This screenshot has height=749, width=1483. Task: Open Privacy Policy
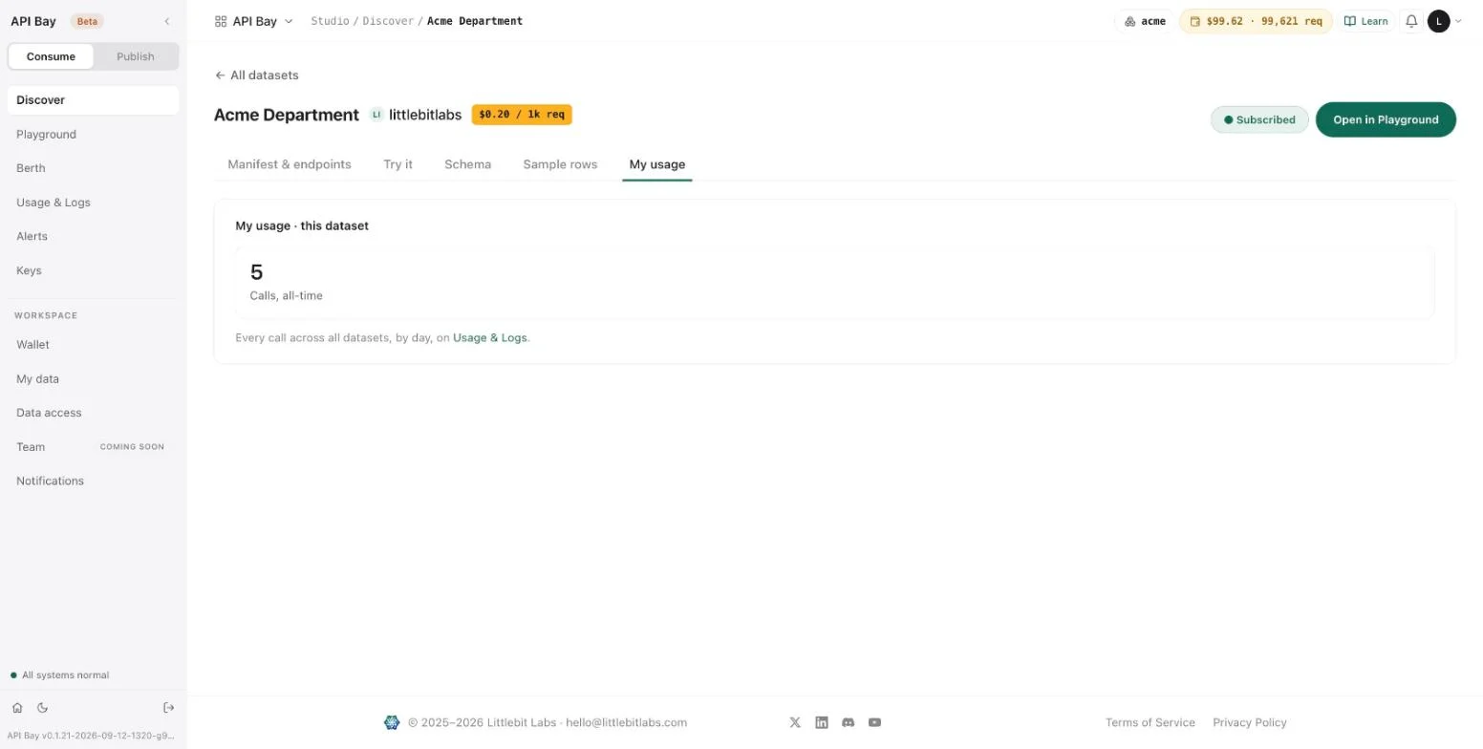tap(1250, 722)
